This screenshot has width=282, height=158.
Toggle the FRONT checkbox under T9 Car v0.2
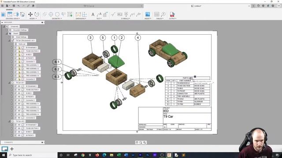point(15,136)
